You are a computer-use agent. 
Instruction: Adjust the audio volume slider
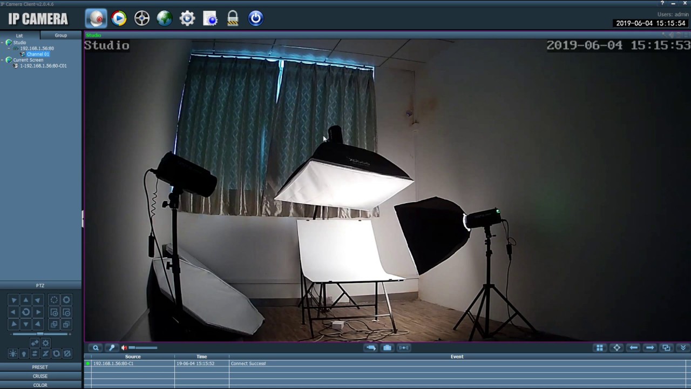pos(143,348)
